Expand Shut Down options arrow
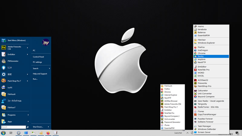The width and height of the screenshot is (242, 136). (48, 127)
